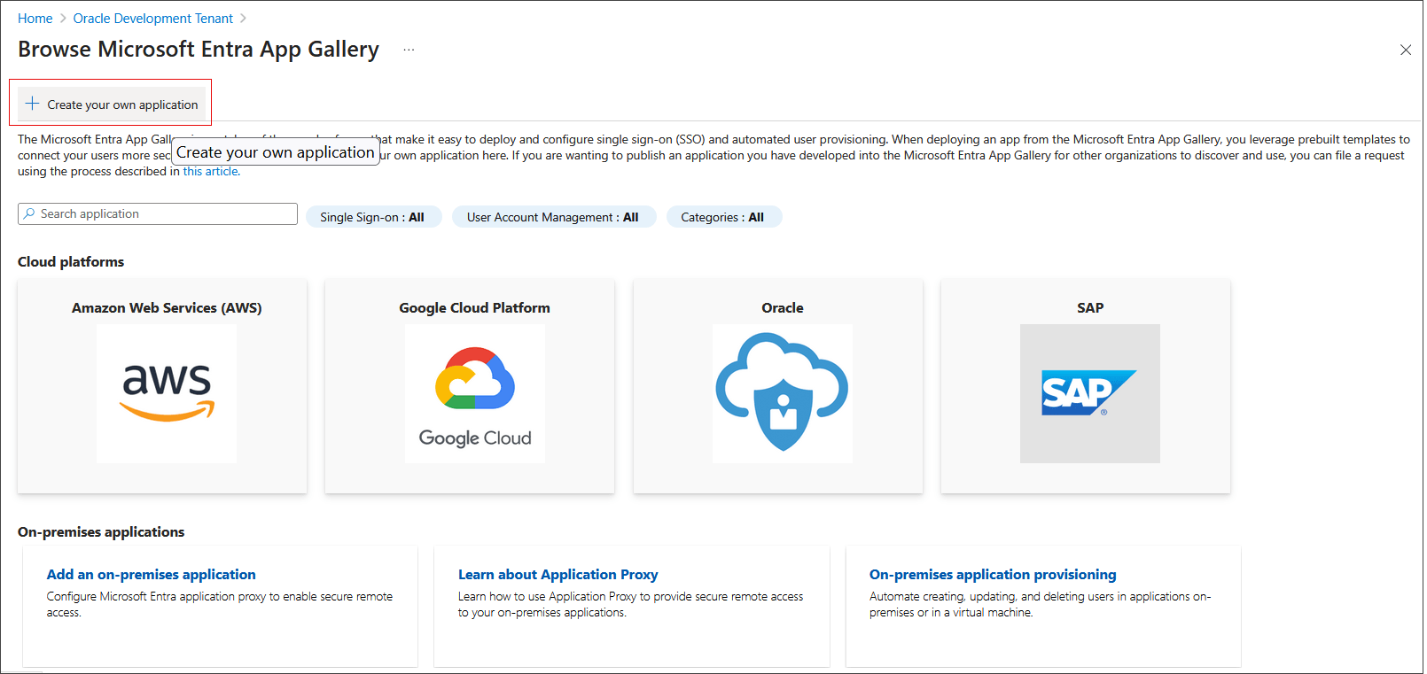1427x674 pixels.
Task: Click the On-premises applications heading
Action: (101, 531)
